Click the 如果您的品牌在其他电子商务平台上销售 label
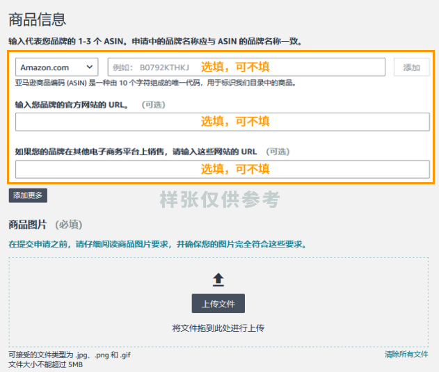Viewport: 439px width, 372px height. [x=136, y=152]
